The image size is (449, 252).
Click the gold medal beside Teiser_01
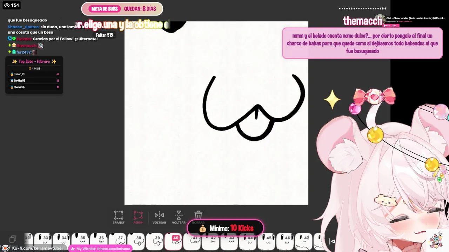(x=12, y=74)
